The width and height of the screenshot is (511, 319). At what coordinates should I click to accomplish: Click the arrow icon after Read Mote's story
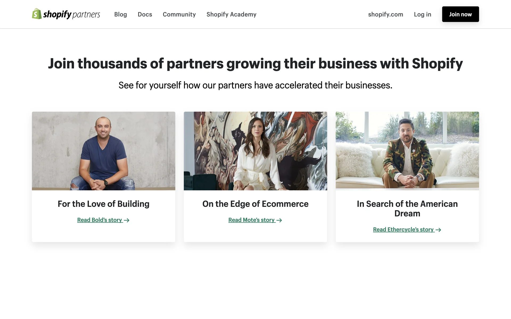tap(279, 220)
